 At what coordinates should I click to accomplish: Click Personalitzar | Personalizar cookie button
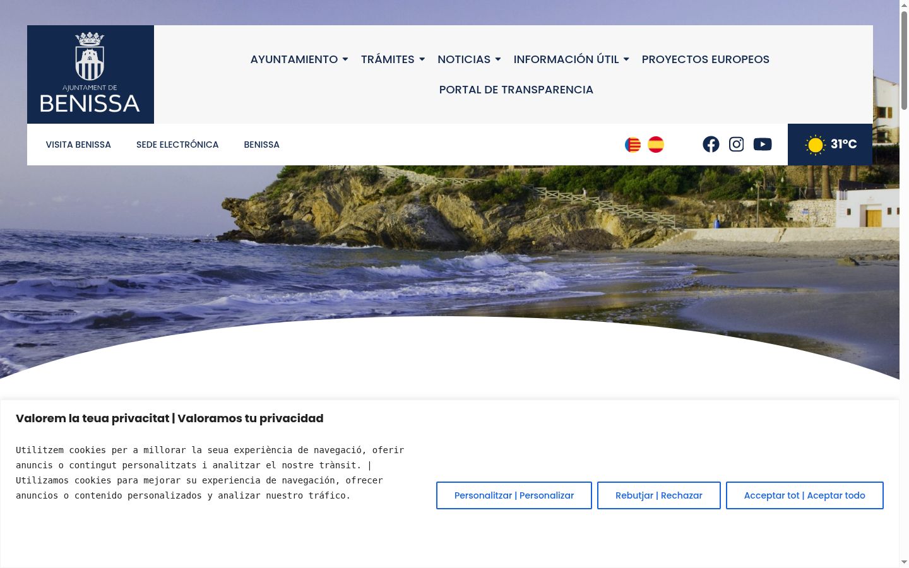(x=514, y=495)
